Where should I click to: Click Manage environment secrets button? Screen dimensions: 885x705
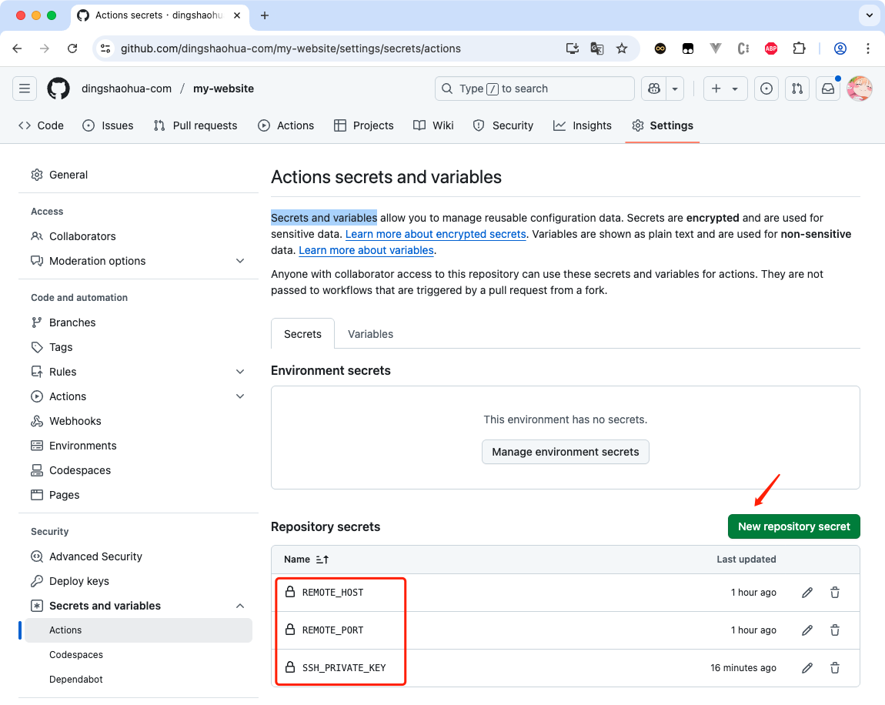click(x=565, y=452)
